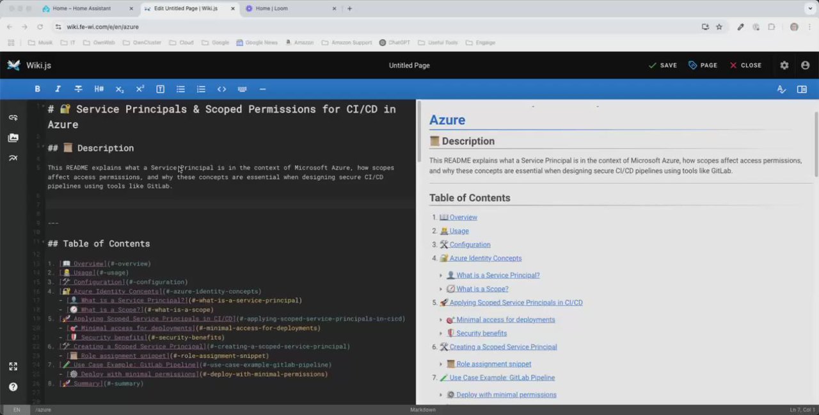This screenshot has width=819, height=415.
Task: Bookmark this page with star icon
Action: [719, 27]
